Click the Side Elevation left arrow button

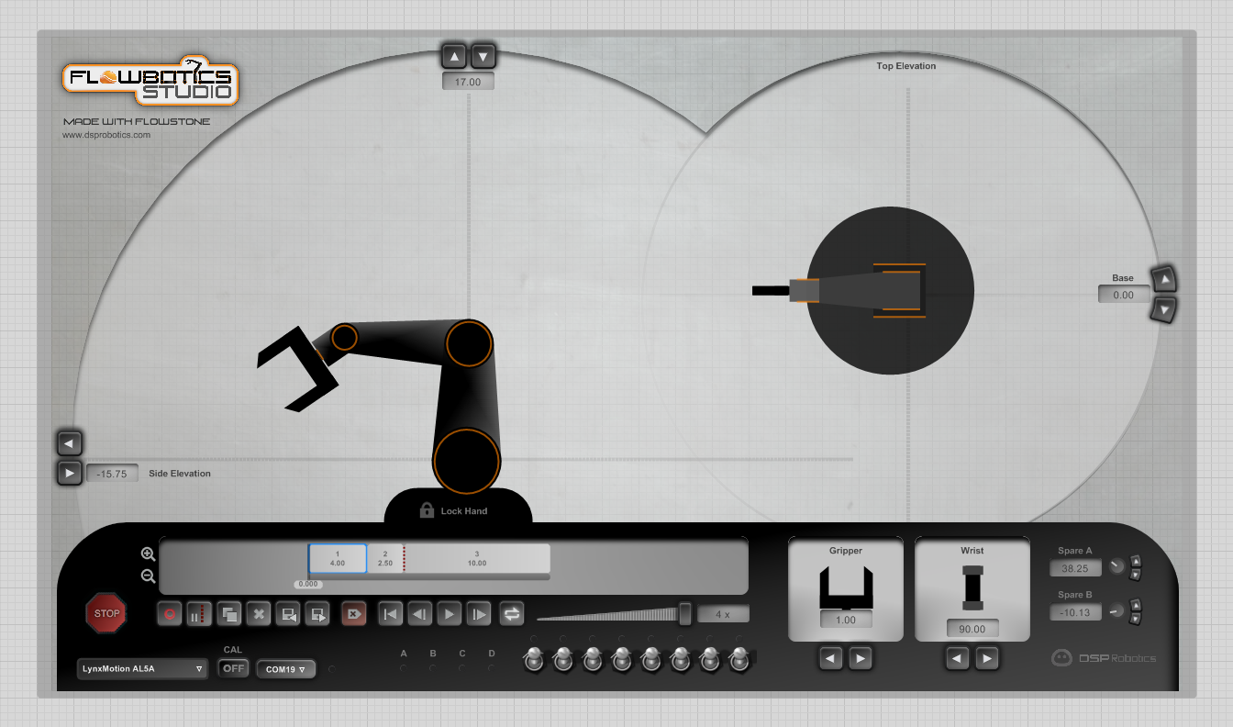pyautogui.click(x=69, y=443)
